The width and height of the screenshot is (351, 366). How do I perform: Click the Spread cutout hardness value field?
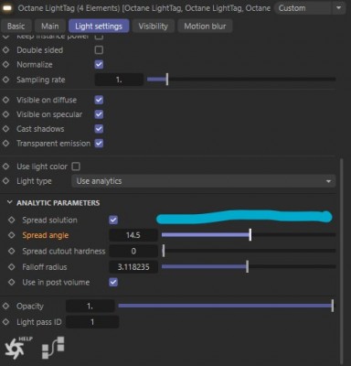click(x=133, y=251)
